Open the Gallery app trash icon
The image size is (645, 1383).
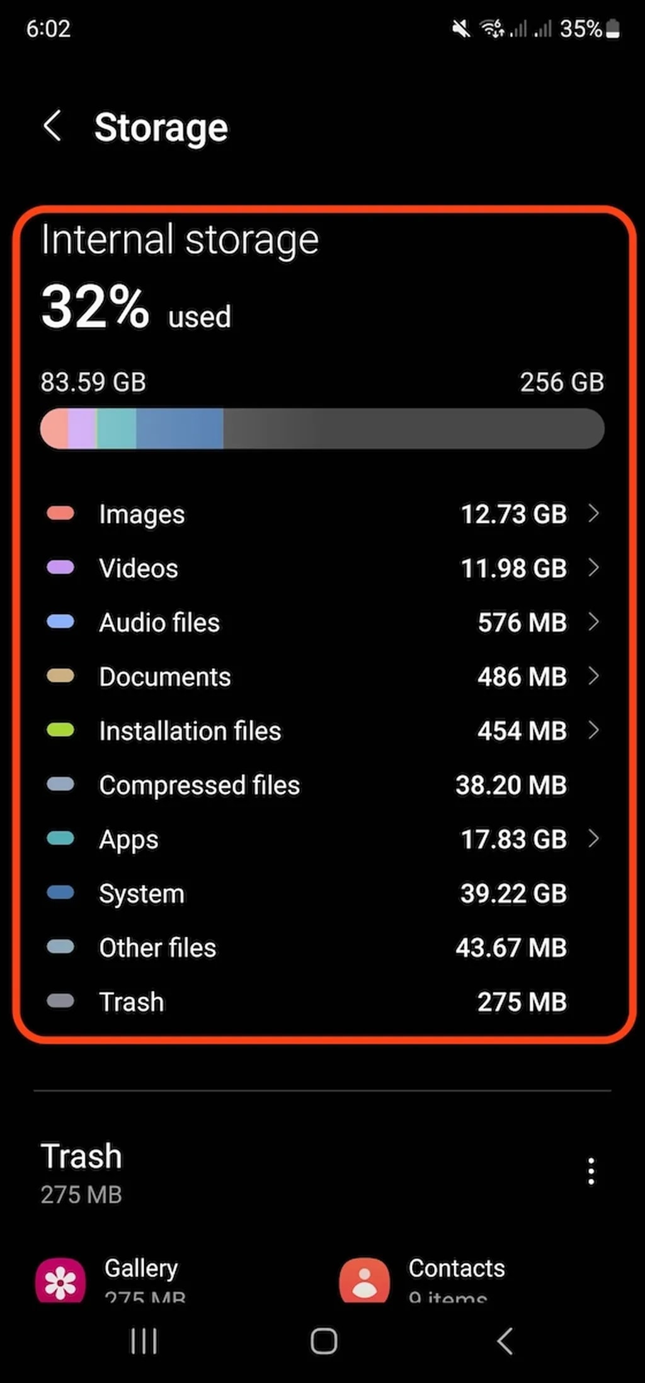tap(60, 1281)
